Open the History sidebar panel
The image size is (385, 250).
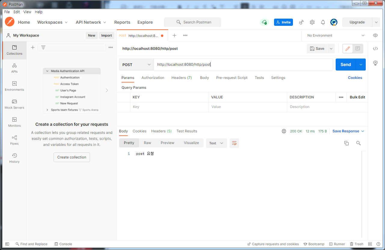click(x=14, y=158)
